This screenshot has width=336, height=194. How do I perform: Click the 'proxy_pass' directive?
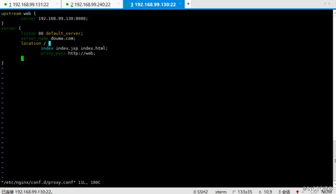53,53
